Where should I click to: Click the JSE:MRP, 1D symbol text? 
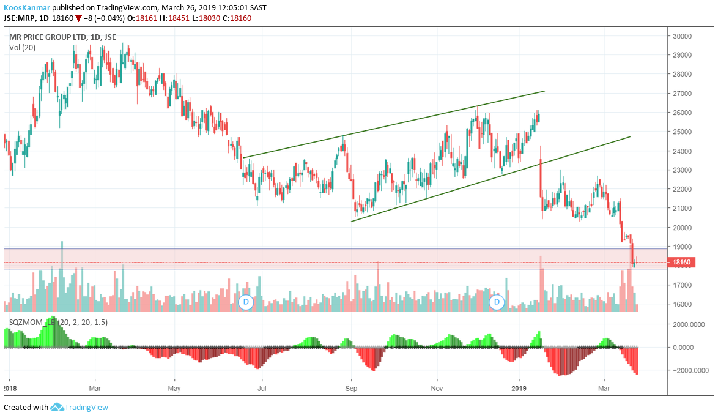point(26,18)
